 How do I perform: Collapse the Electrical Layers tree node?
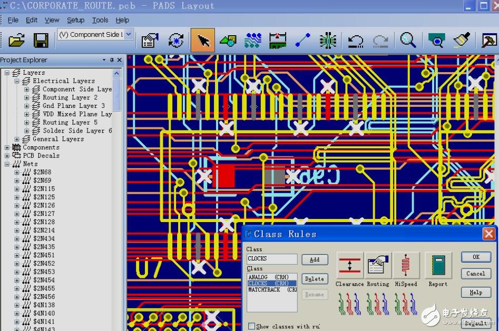17,81
